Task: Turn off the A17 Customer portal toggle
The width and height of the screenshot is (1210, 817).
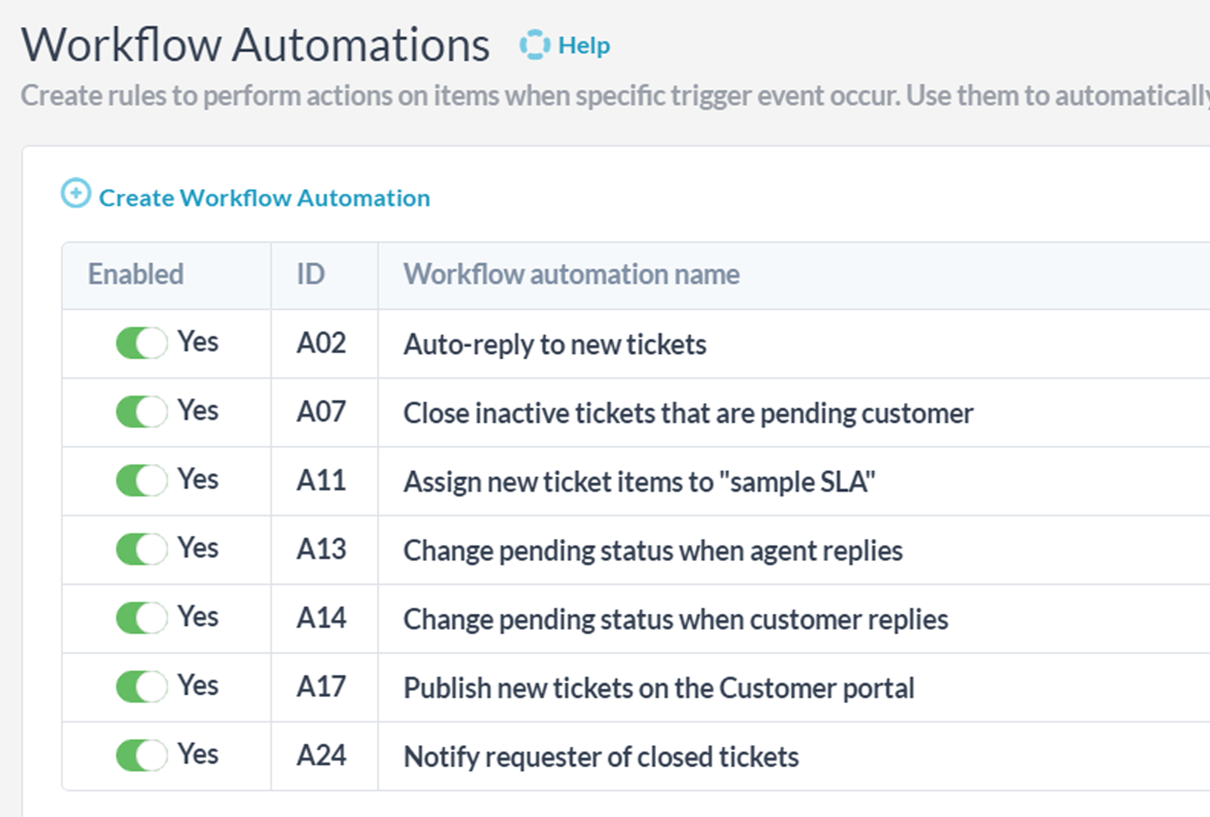Action: (x=142, y=686)
